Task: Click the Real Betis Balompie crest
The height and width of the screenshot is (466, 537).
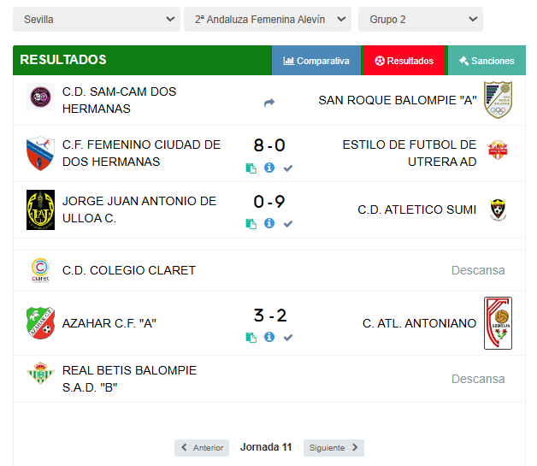Action: coord(40,373)
